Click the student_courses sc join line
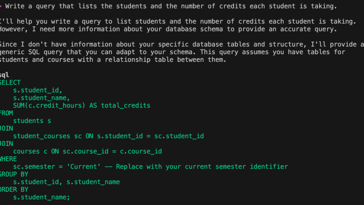This screenshot has height=205, width=364. pyautogui.click(x=108, y=136)
